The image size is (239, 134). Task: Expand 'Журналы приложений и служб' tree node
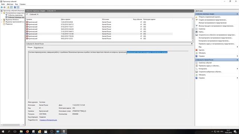tap(1, 22)
